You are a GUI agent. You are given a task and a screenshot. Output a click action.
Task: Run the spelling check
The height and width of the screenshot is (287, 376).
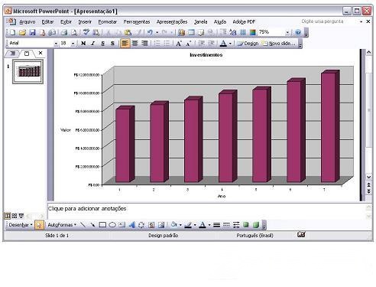(86, 32)
